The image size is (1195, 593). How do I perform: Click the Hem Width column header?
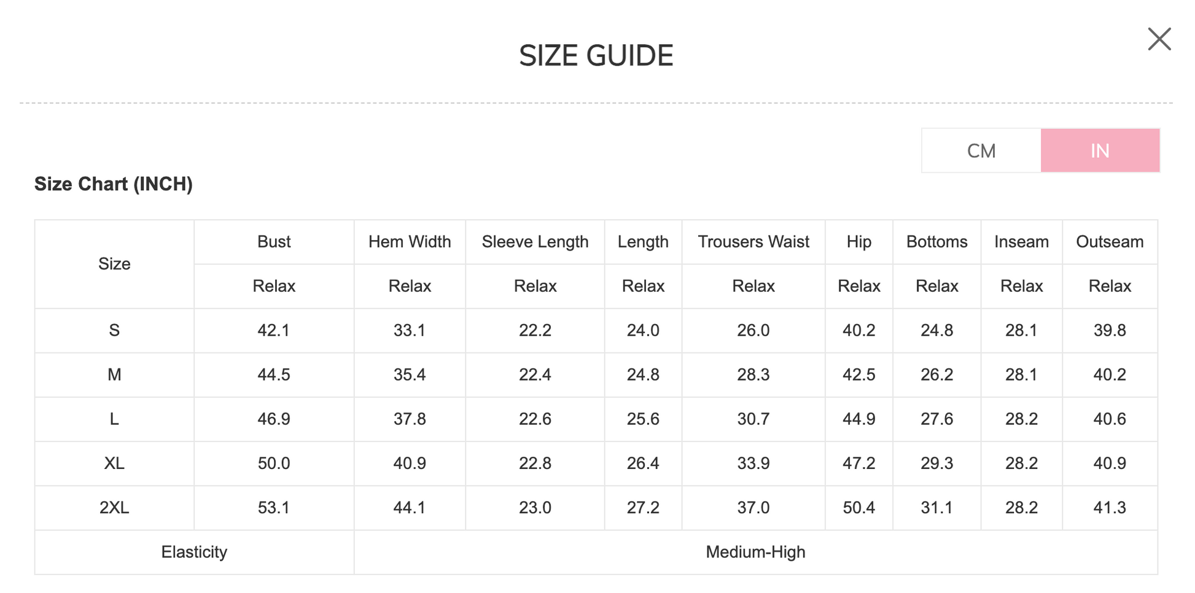(x=410, y=242)
